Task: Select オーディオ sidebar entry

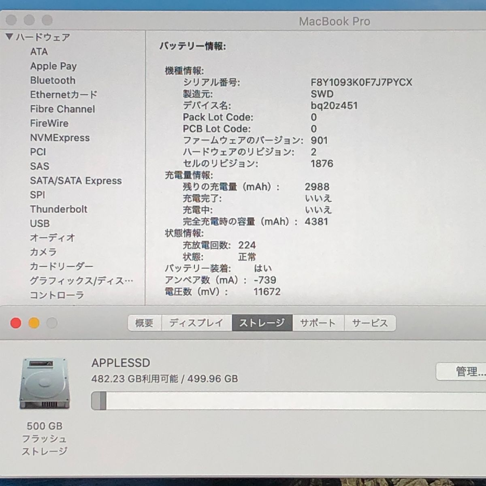Action: 52,238
